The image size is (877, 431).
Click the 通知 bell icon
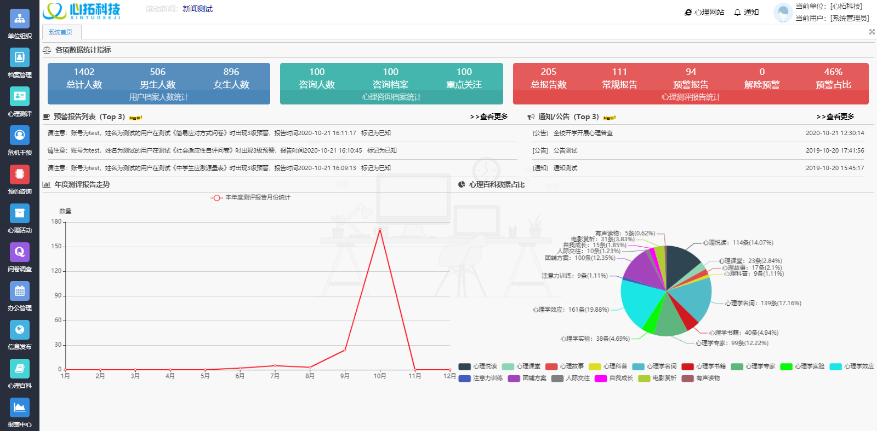click(738, 12)
